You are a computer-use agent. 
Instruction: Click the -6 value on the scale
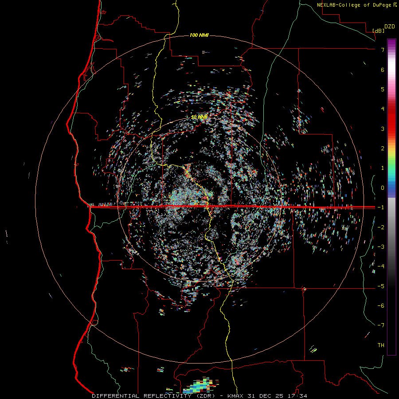point(381,306)
